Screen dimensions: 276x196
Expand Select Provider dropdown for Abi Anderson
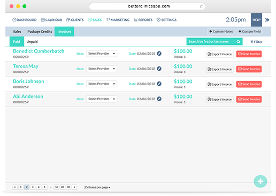[x=102, y=99]
